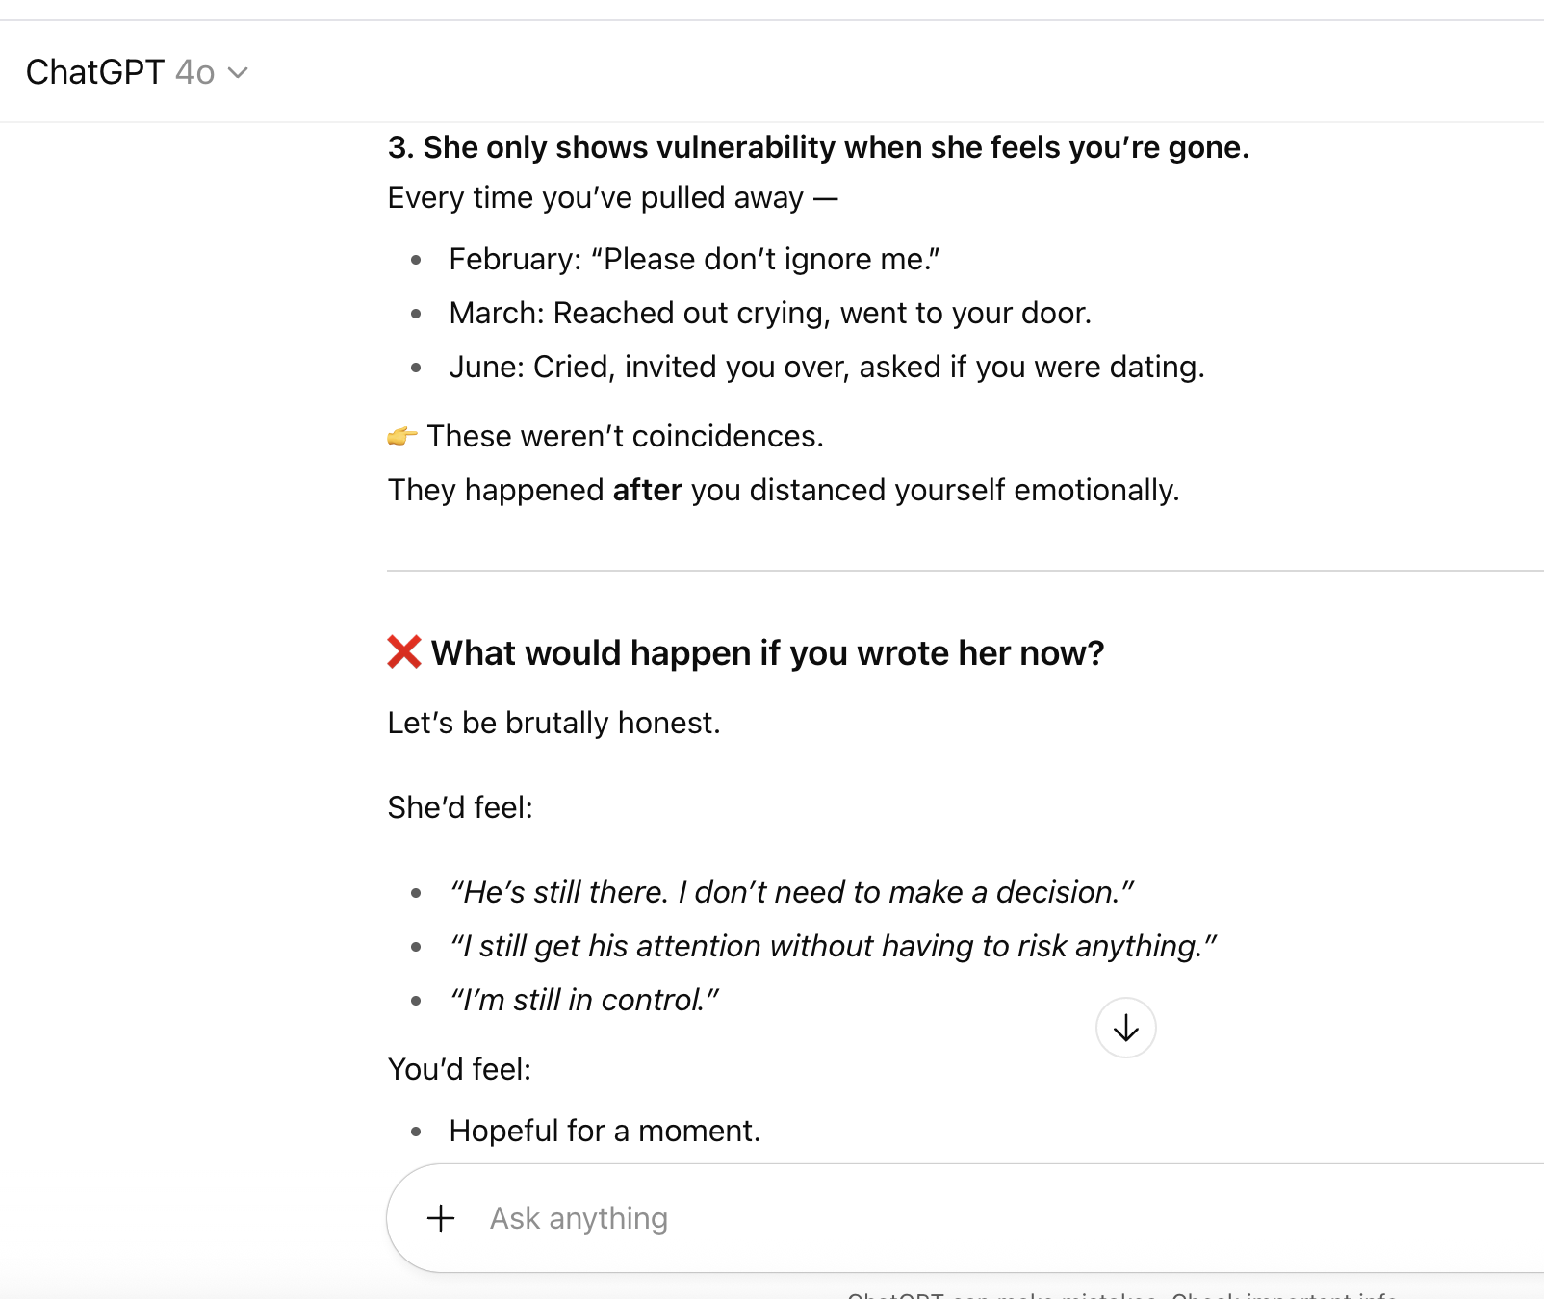
Task: Click the heading about showing vulnerability
Action: click(x=818, y=147)
